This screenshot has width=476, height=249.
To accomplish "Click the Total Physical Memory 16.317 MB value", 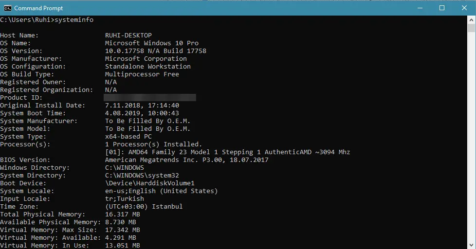I will [x=123, y=214].
